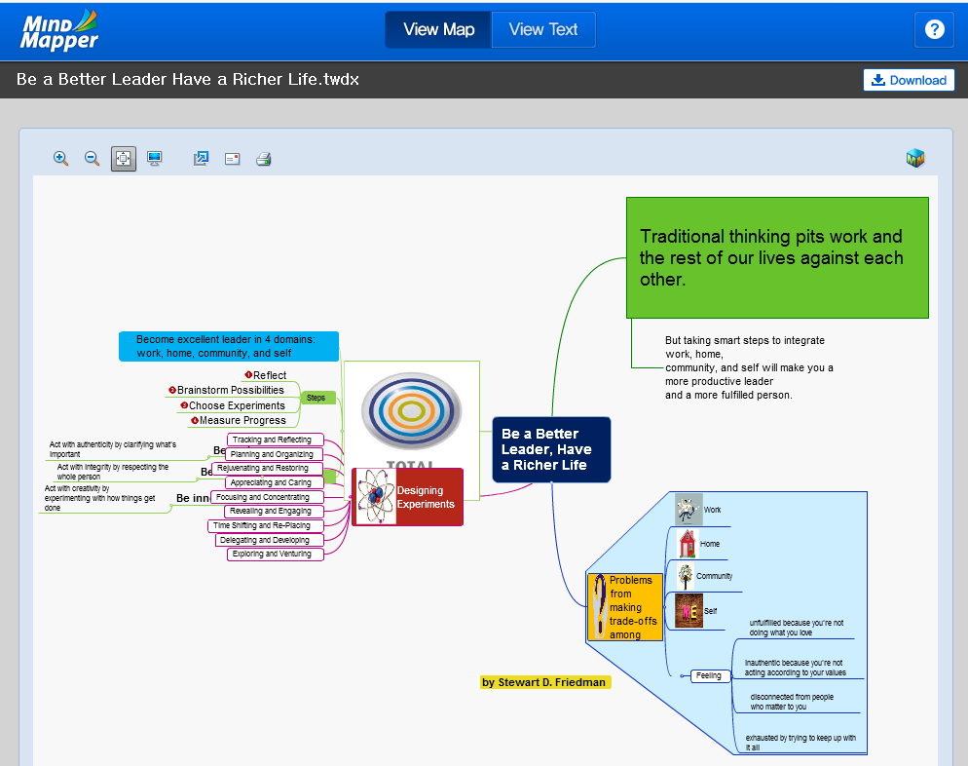Click Problems from making trade-offs node

pyautogui.click(x=624, y=607)
